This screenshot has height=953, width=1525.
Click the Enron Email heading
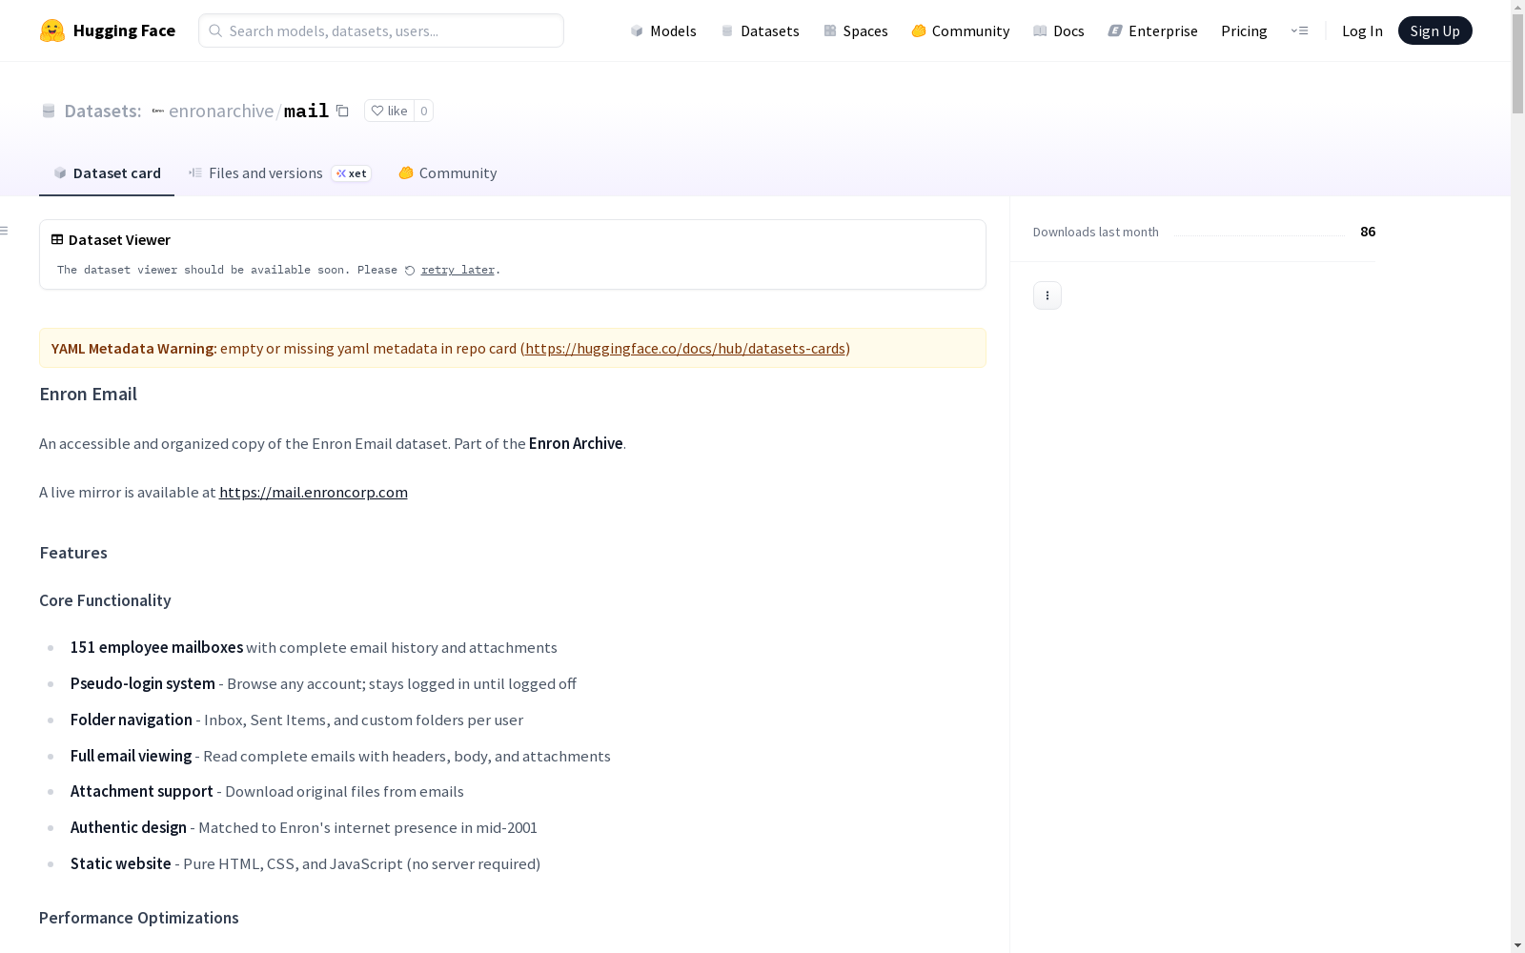click(x=88, y=394)
